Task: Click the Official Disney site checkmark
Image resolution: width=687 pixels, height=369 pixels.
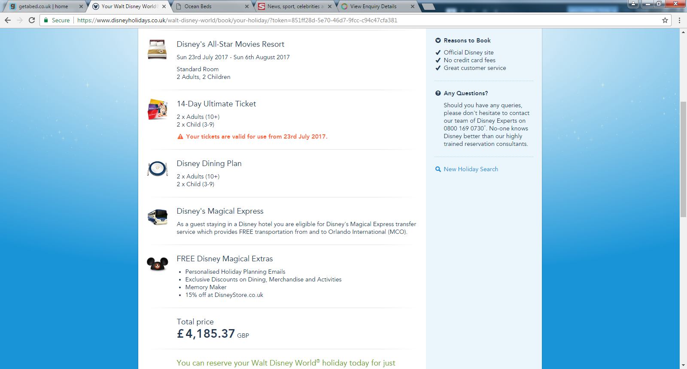Action: tap(438, 52)
